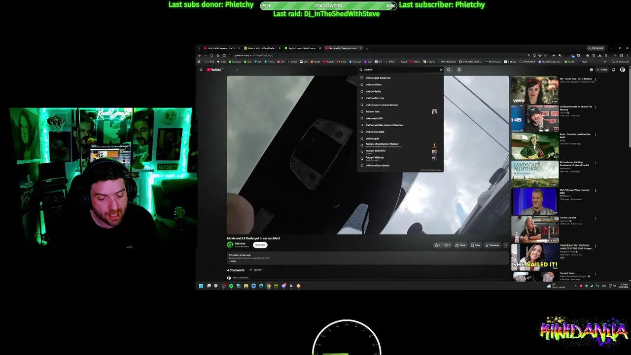Image resolution: width=631 pixels, height=355 pixels.
Task: Click the car accident video player
Action: coord(368,155)
